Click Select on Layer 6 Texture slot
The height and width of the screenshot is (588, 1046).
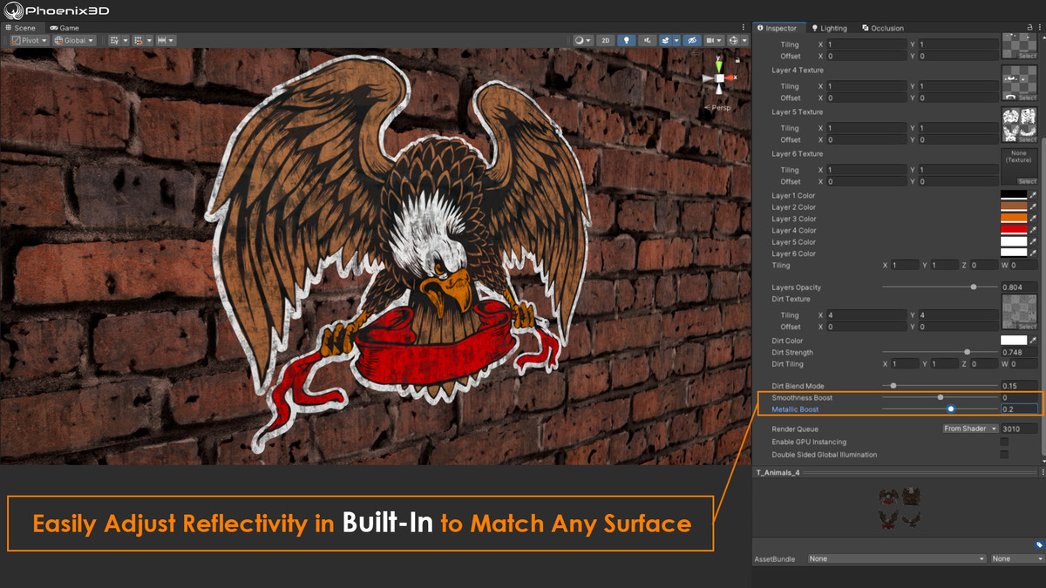coord(1027,181)
